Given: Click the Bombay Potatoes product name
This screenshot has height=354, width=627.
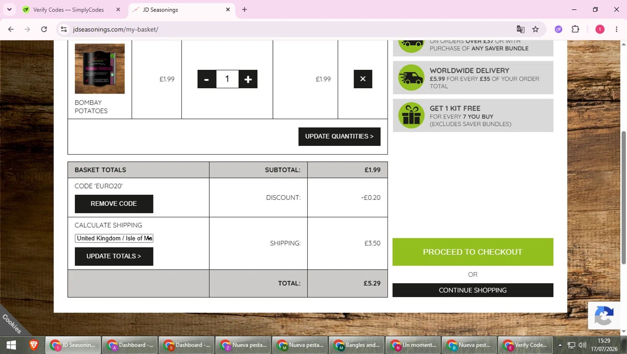Looking at the screenshot, I should click(x=91, y=107).
